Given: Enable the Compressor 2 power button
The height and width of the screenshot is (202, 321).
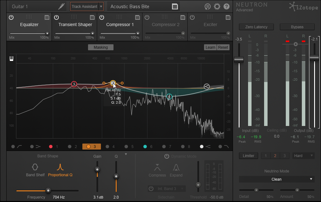Looking at the screenshot, I should pyautogui.click(x=147, y=17).
